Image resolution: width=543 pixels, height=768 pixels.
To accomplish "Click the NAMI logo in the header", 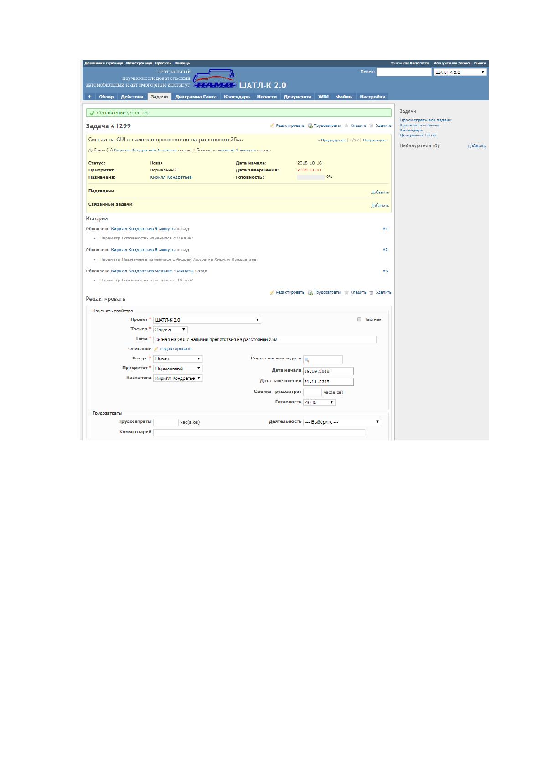I will click(214, 79).
